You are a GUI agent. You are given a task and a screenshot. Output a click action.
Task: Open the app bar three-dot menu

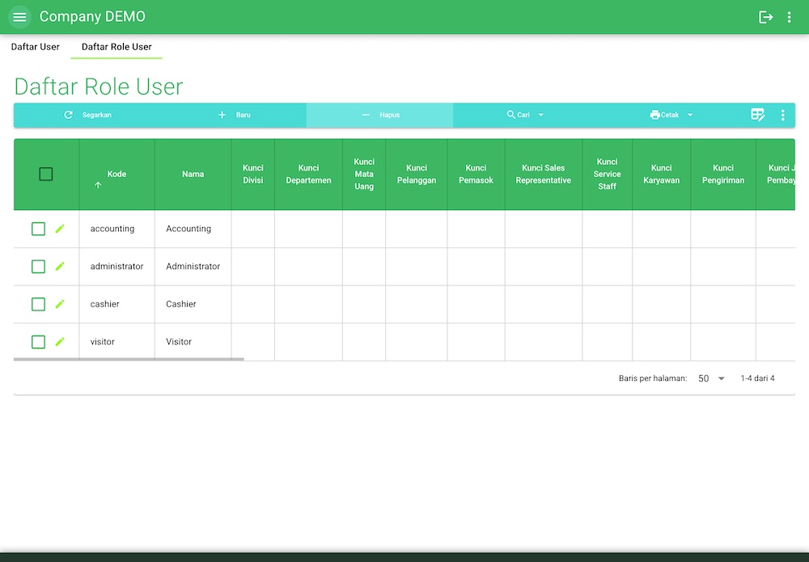789,16
